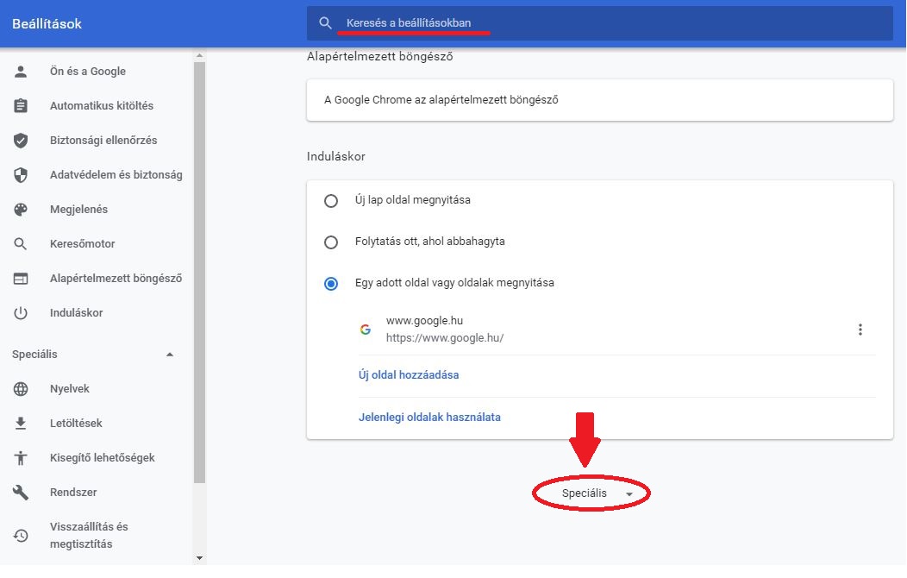Screen dimensions: 907x578
Task: Choose Folytatás ott, ahol abbahagyta
Action: point(331,242)
